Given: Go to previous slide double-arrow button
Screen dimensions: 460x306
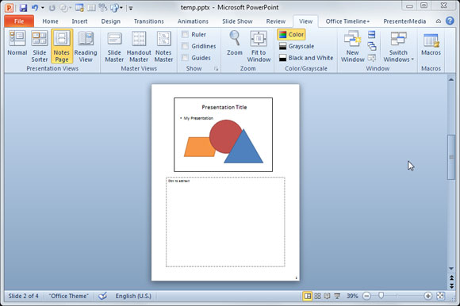Looking at the screenshot, I should (451, 277).
